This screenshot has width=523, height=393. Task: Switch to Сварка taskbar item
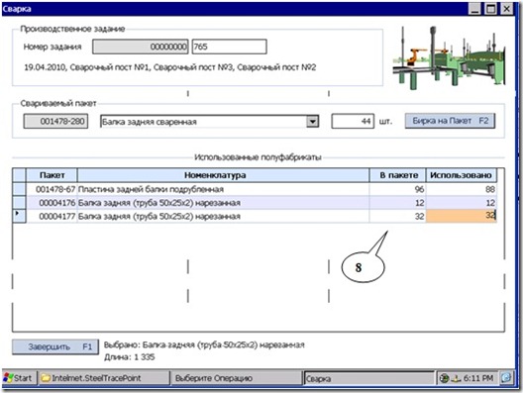pos(368,378)
